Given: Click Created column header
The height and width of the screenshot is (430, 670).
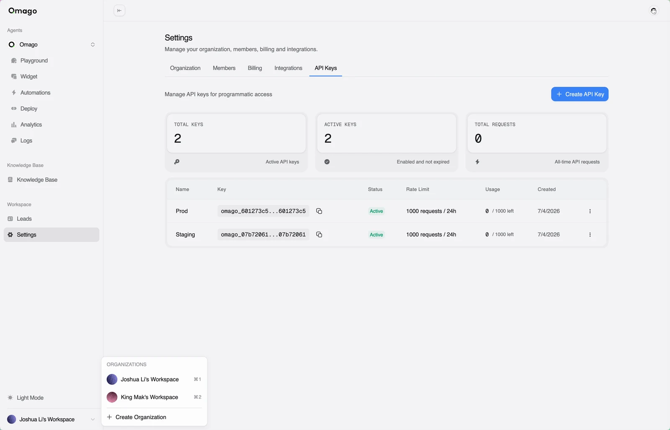Looking at the screenshot, I should (x=546, y=189).
